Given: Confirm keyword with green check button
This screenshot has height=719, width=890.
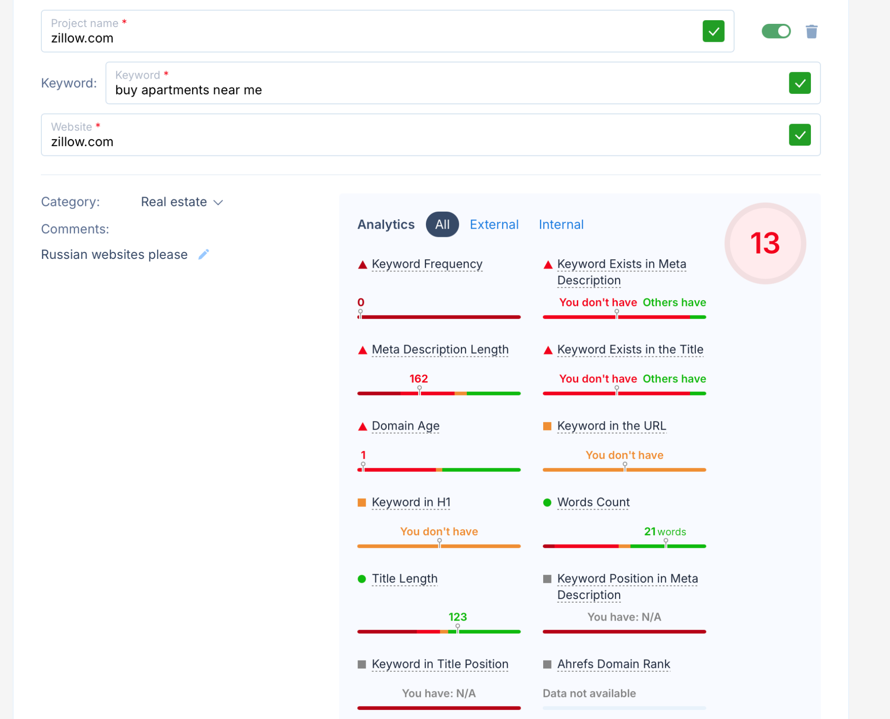Looking at the screenshot, I should pyautogui.click(x=800, y=83).
